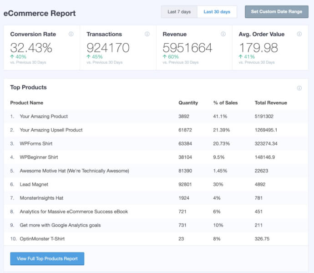314x273 pixels.
Task: Click the eCommerce Report heading
Action: click(x=40, y=13)
